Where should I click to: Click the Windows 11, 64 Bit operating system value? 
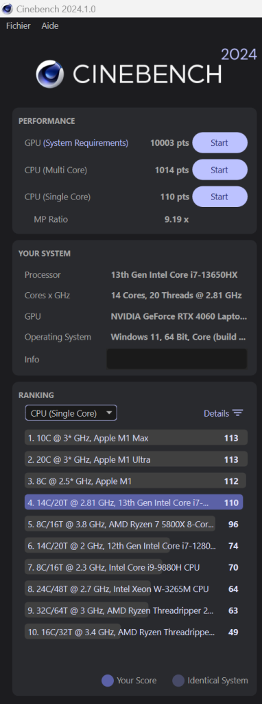point(179,337)
